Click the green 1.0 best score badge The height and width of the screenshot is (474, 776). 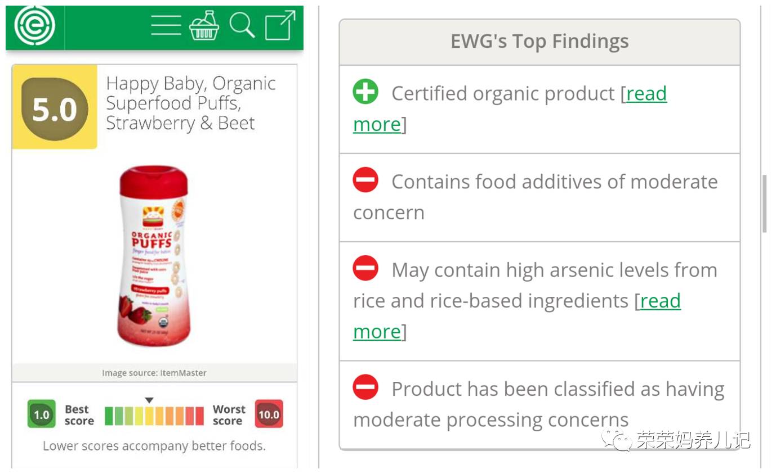(x=42, y=414)
